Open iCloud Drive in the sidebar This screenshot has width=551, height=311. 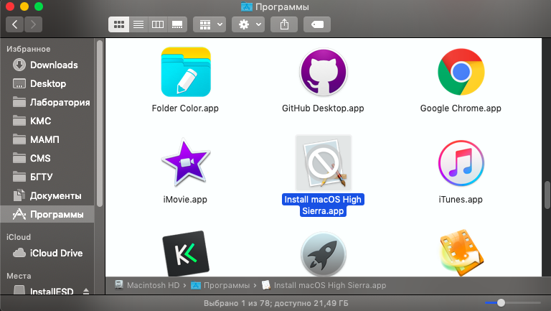click(x=47, y=254)
